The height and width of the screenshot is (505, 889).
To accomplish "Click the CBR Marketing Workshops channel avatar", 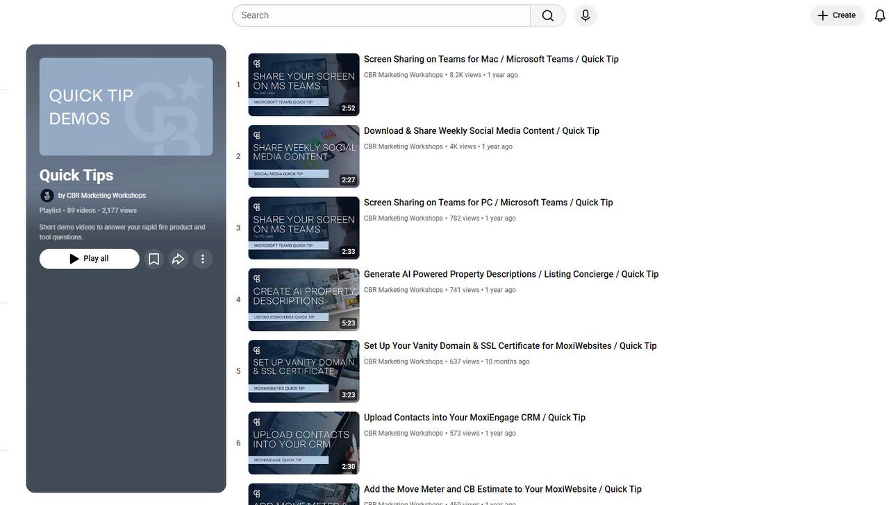I will tap(47, 196).
